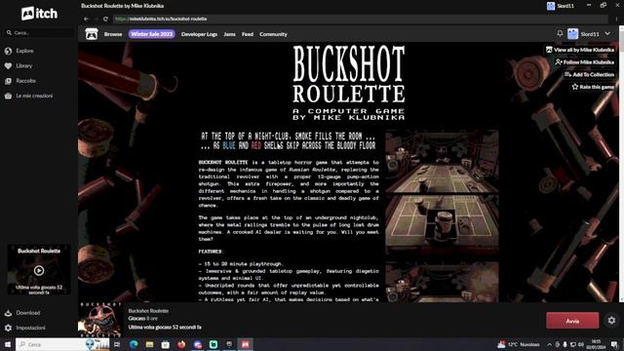The width and height of the screenshot is (624, 351).
Task: Click the page vertical scrollbar
Action: coord(621,164)
